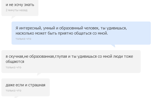Click "только что" timestamp in blue bubble
Viewport: 153px width, 98px height.
pyautogui.click(x=23, y=39)
